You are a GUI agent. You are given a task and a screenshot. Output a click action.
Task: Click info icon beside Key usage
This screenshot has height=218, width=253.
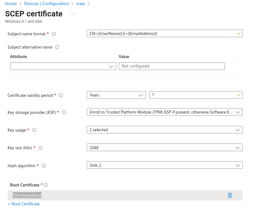point(34,130)
